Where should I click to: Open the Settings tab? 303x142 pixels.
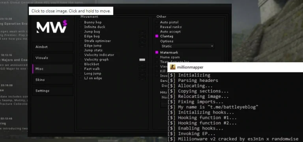pos(53,91)
